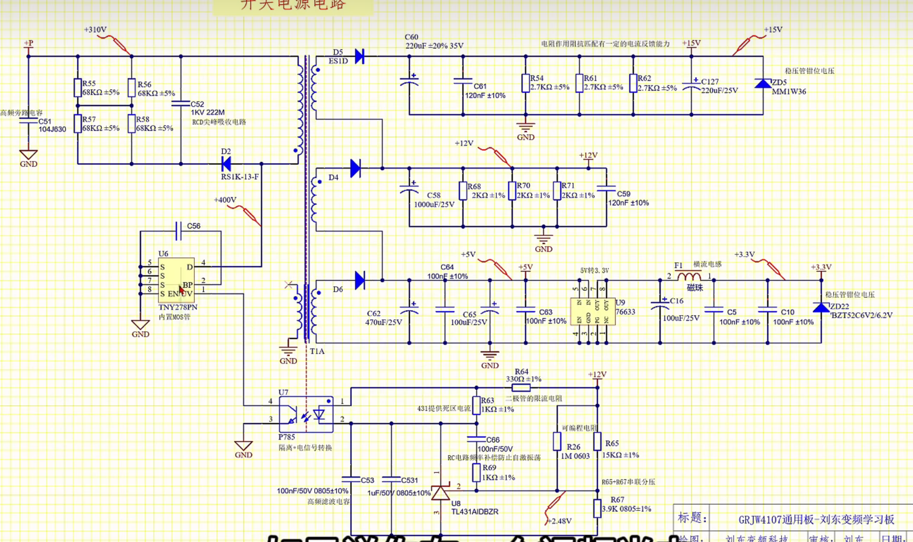Select the D4 diode symbol
The width and height of the screenshot is (913, 542).
355,168
